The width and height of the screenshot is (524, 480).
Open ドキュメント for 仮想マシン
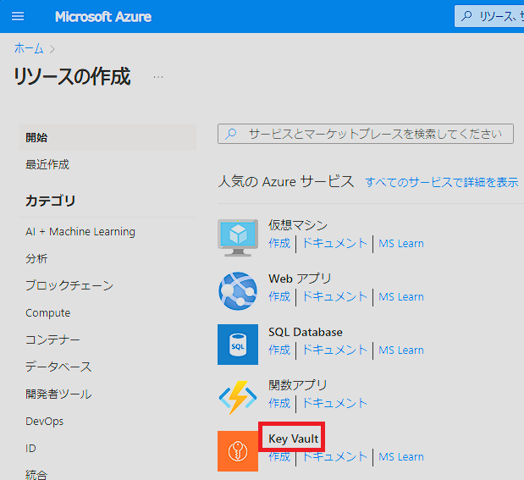click(x=334, y=243)
